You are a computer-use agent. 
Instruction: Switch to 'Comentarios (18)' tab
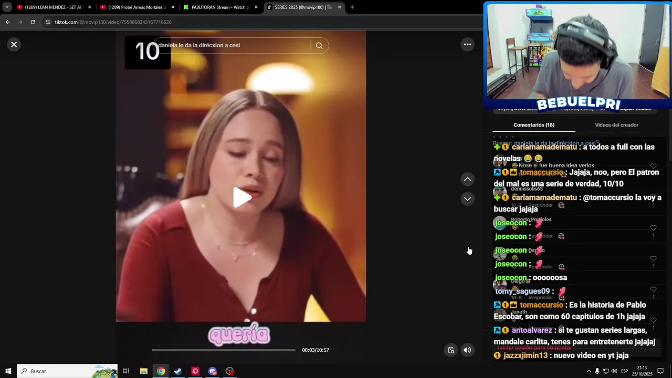coord(534,125)
